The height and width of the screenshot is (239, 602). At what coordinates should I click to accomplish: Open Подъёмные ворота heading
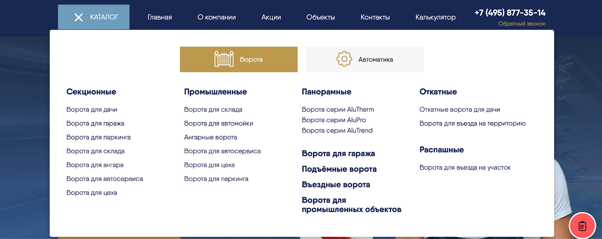(x=339, y=169)
